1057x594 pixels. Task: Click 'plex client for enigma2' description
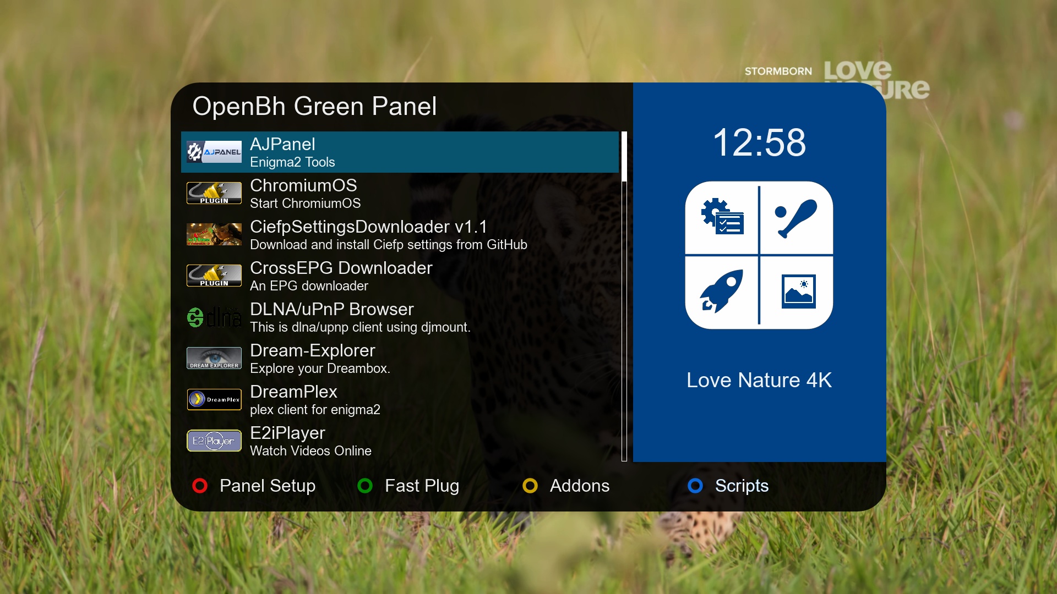tap(315, 410)
